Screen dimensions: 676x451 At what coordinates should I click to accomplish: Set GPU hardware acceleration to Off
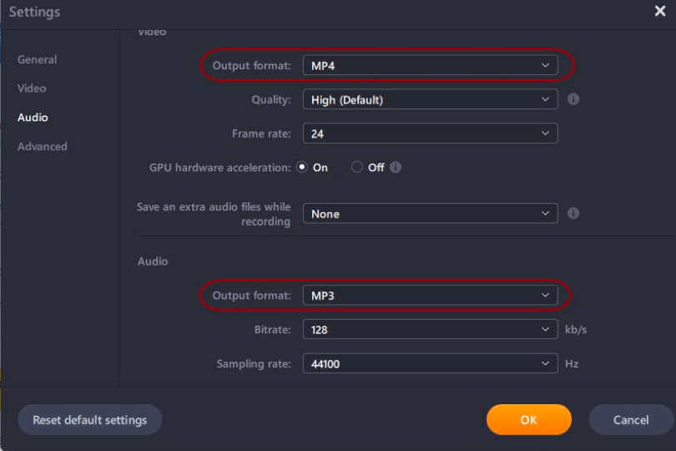click(x=357, y=167)
